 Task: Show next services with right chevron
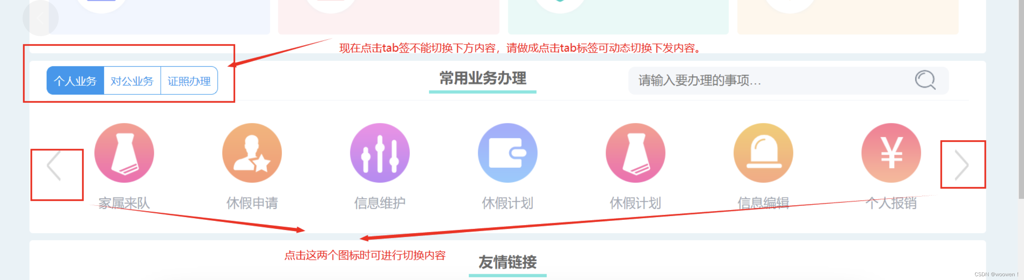pos(962,165)
